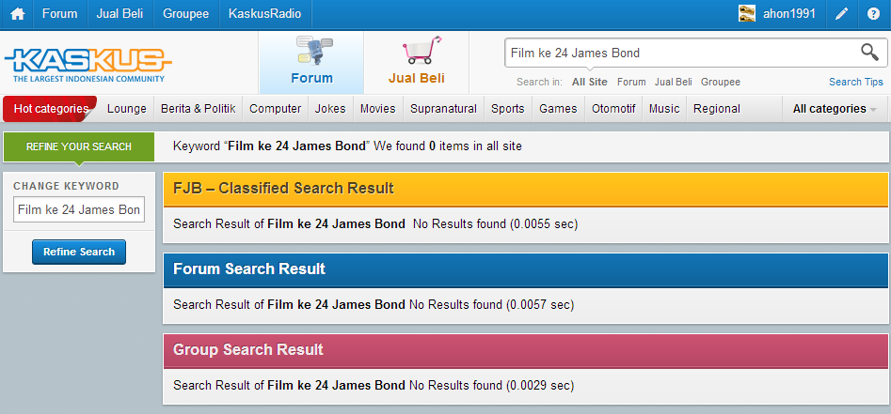
Task: Open the Movies category
Action: point(378,109)
